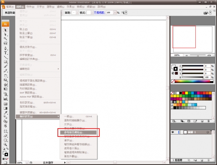Image resolution: width=217 pixels, height=165 pixels.
Task: Select the Blend tool
Action: (x=5, y=117)
